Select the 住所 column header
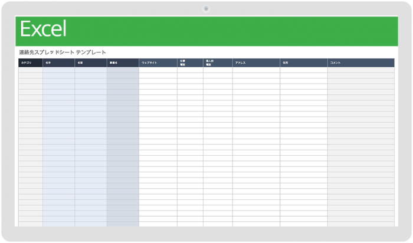Image resolution: width=413 pixels, height=243 pixels. 304,63
